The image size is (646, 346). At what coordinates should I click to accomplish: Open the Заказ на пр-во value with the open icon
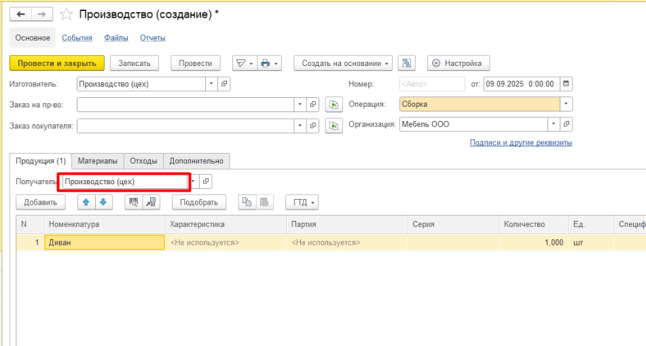click(x=312, y=104)
